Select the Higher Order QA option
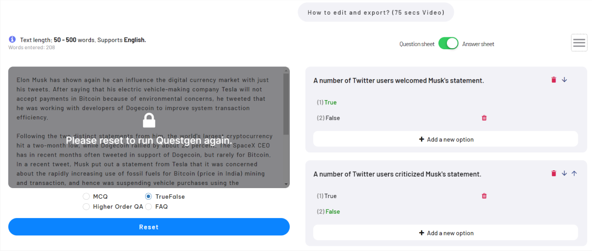The image size is (592, 251). point(86,206)
